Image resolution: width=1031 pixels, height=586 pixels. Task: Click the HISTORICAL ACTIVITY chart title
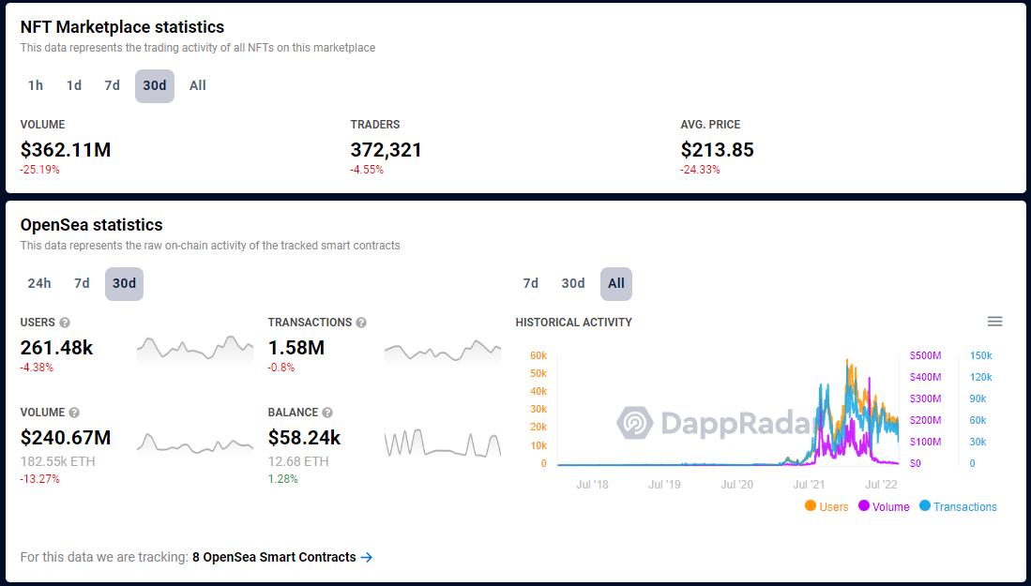pos(574,323)
